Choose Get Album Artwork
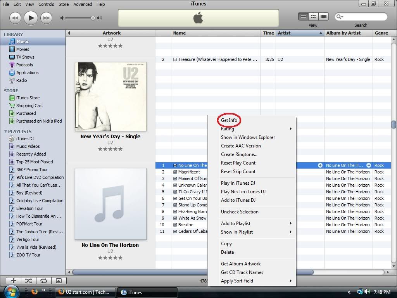 point(241,264)
